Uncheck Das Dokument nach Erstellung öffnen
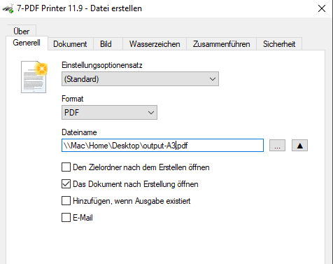333x264 pixels. click(x=66, y=184)
